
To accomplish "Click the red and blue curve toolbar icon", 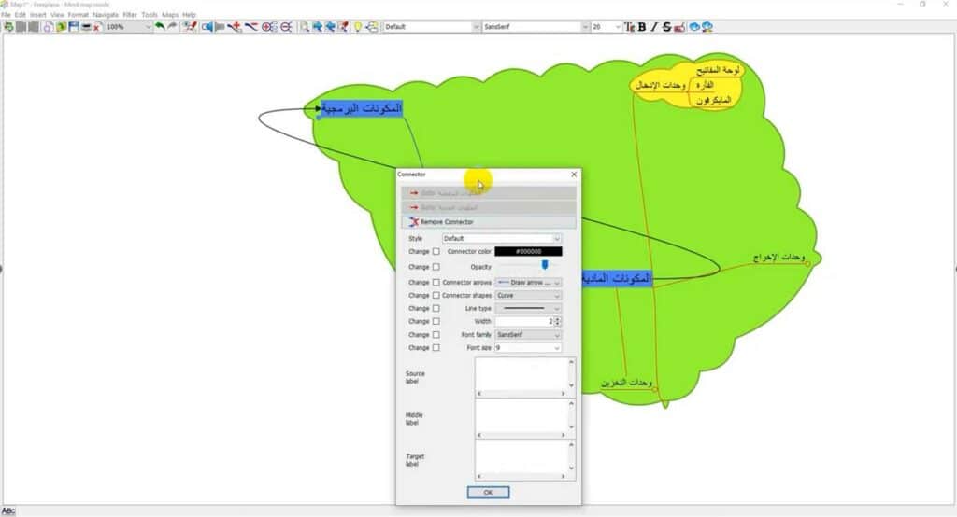I will [x=250, y=27].
